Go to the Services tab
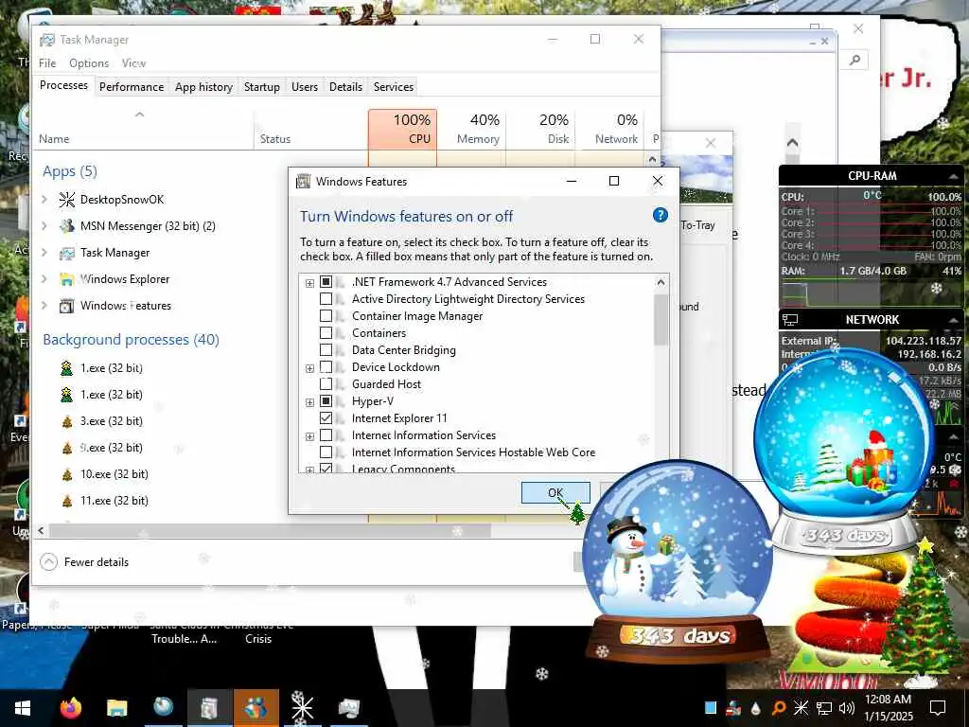The image size is (969, 727). [393, 86]
